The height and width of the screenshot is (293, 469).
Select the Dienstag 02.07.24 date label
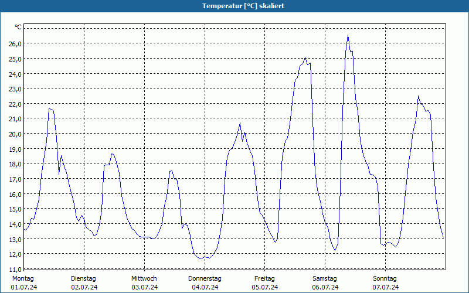(84, 283)
